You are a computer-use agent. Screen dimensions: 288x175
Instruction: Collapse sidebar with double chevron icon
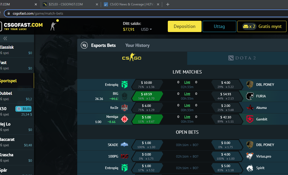pyautogui.click(x=5, y=38)
